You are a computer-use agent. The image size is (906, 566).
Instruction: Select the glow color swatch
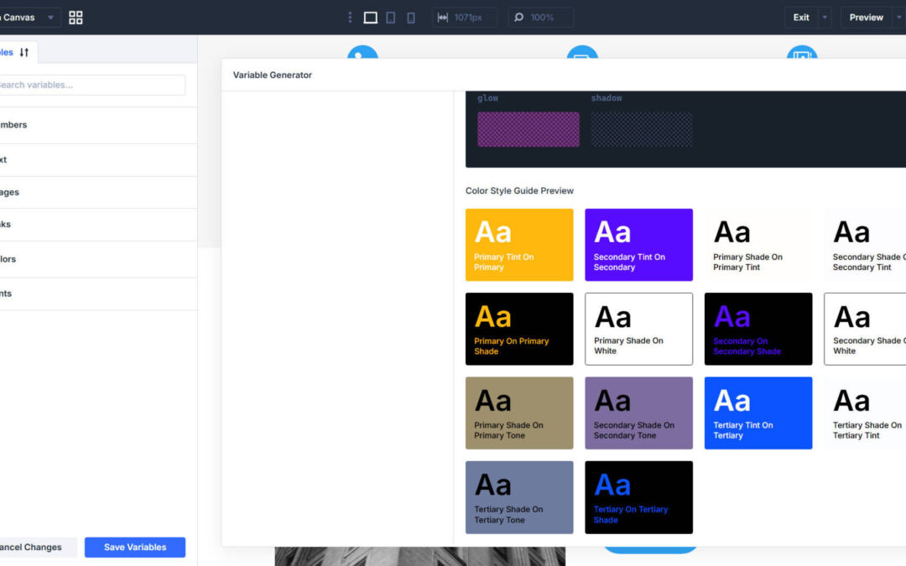(x=528, y=129)
